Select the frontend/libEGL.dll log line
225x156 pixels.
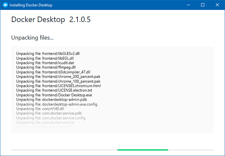45,58
